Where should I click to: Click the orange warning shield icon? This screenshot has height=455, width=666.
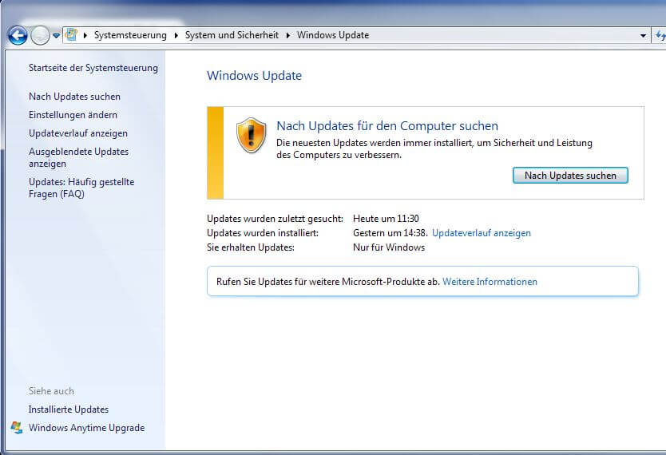[251, 136]
